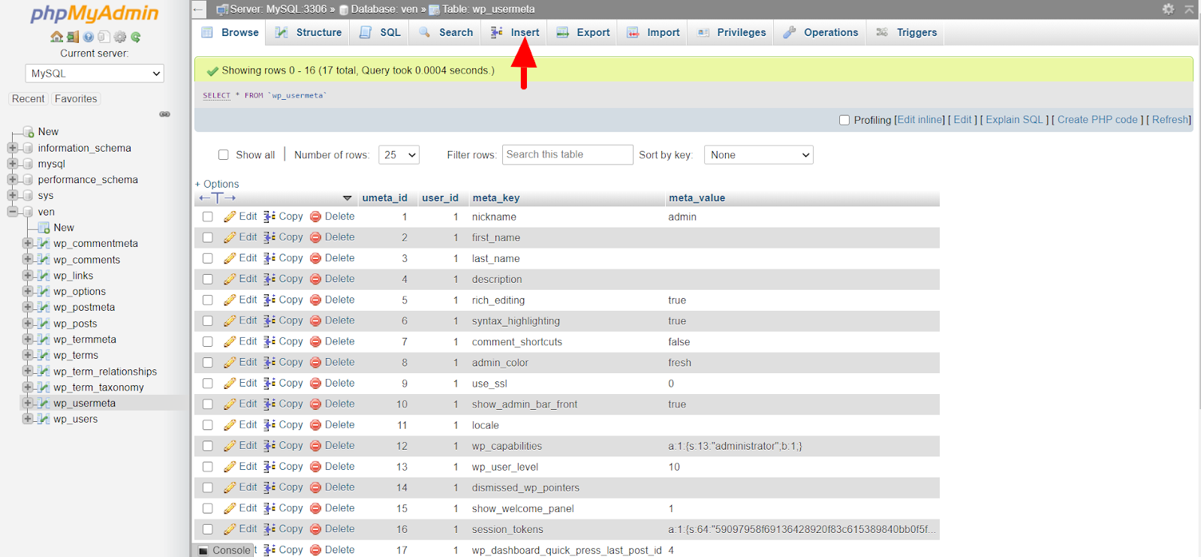
Task: Open page settings gear at top right
Action: pos(1168,9)
